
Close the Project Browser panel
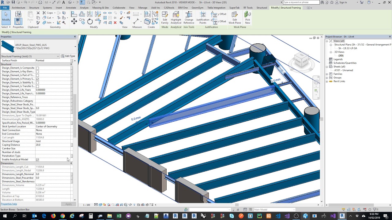(390, 37)
